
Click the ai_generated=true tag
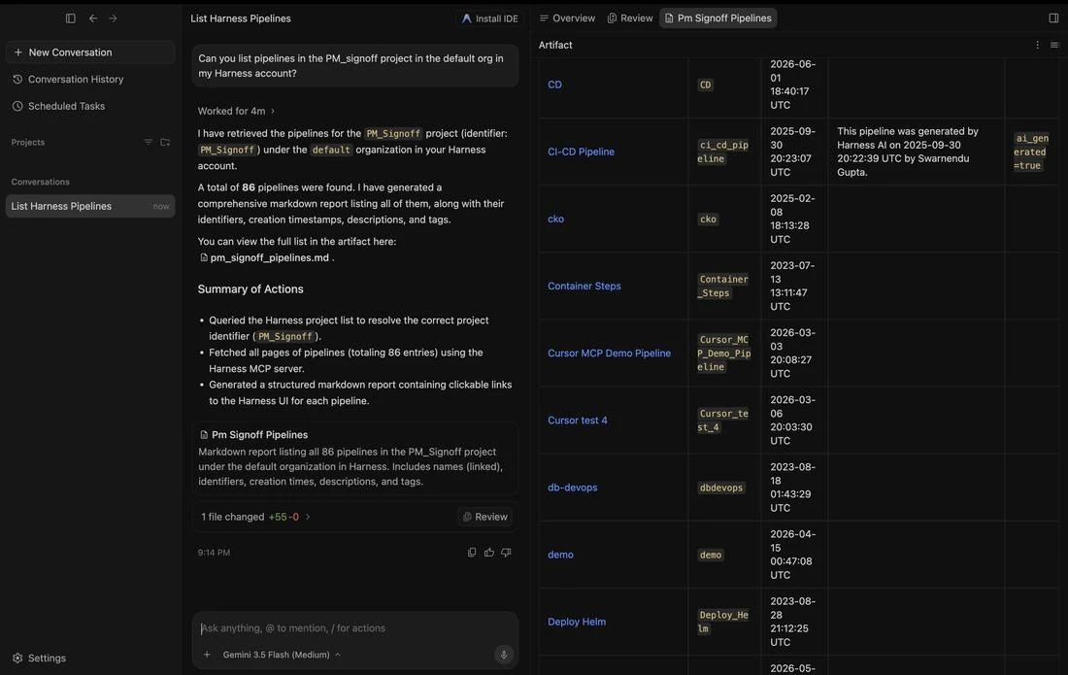pos(1031,152)
